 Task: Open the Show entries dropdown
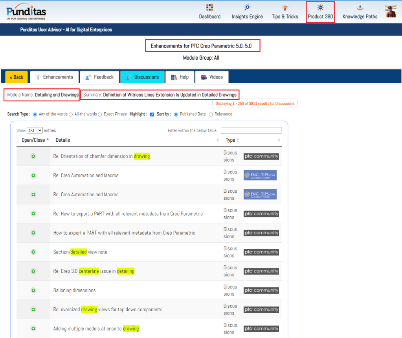coord(35,130)
